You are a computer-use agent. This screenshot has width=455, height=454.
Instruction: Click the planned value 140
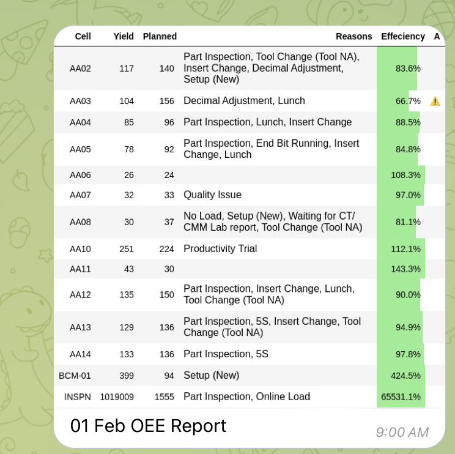(x=166, y=69)
